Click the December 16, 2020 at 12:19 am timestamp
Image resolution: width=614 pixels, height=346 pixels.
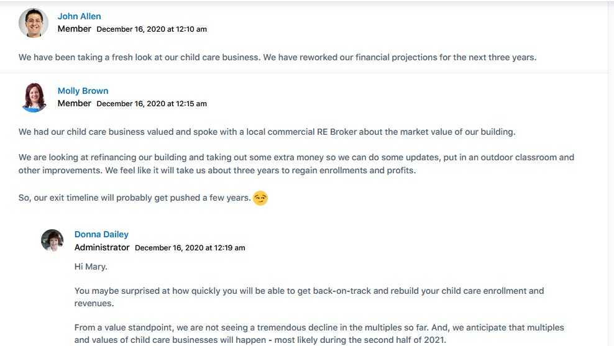[x=190, y=248]
